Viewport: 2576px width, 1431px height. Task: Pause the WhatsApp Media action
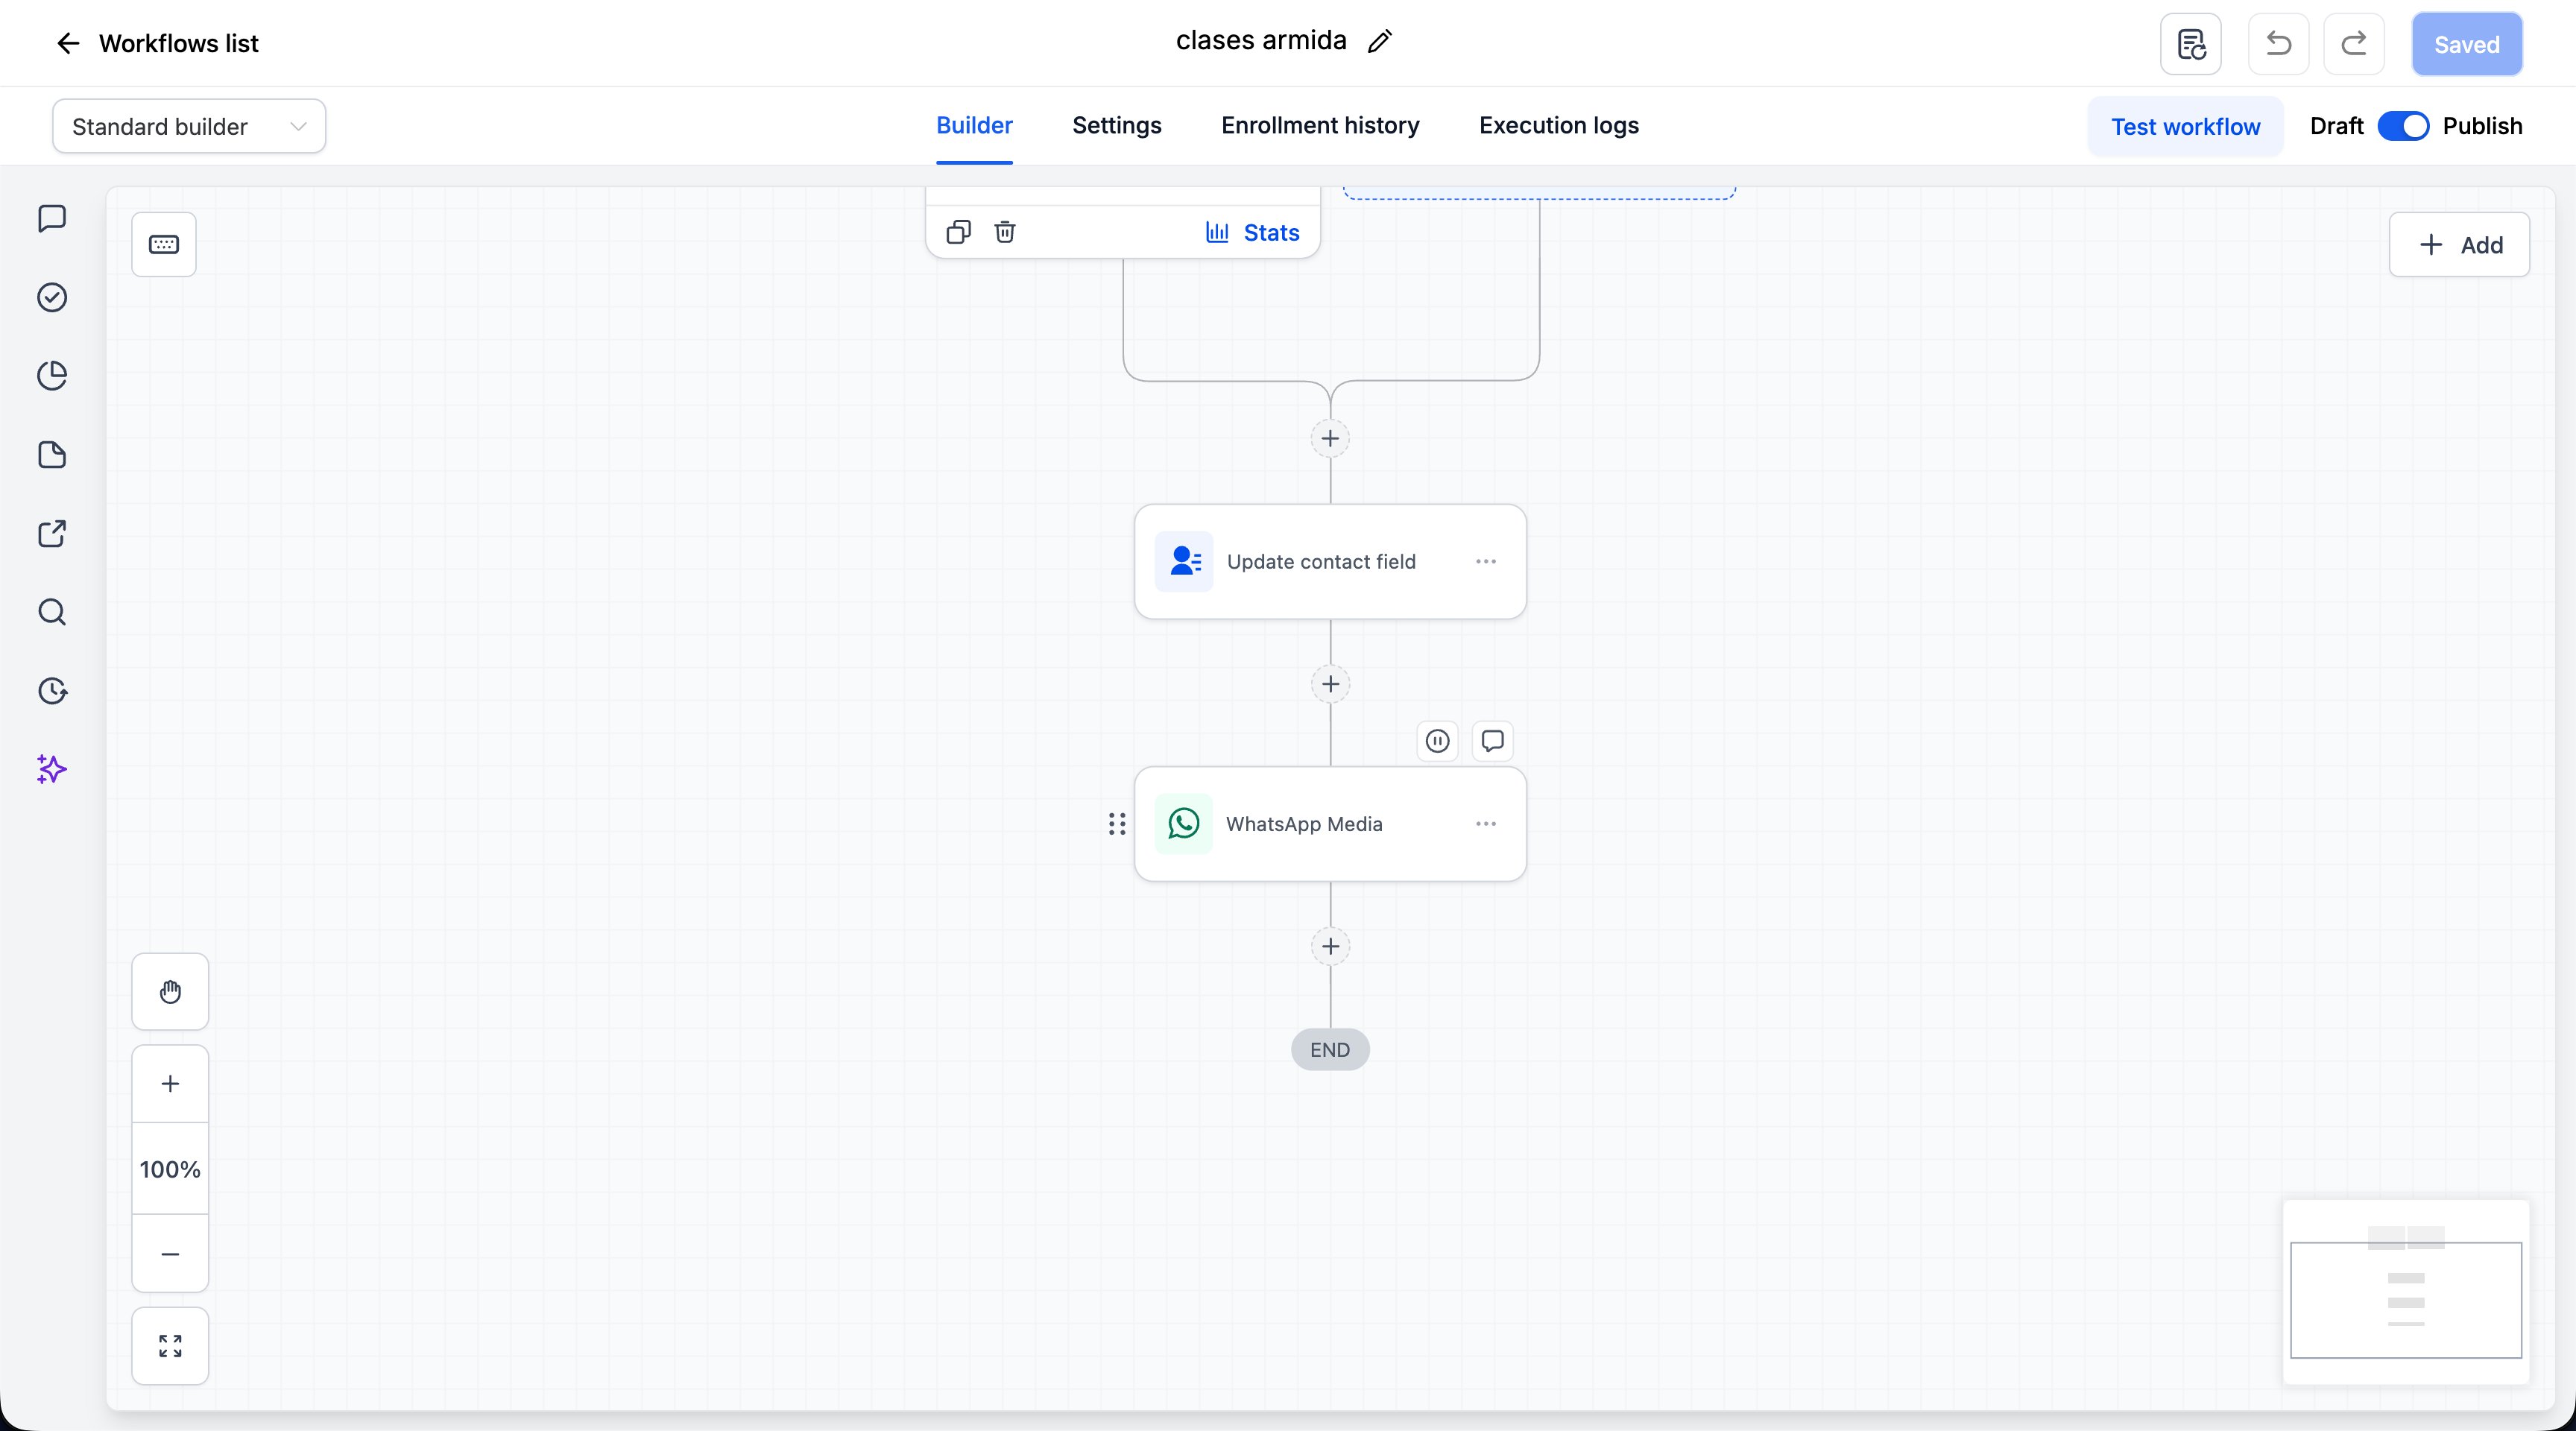pos(1437,741)
